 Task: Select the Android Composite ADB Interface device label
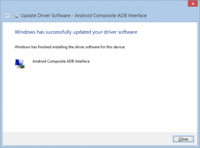pos(61,61)
